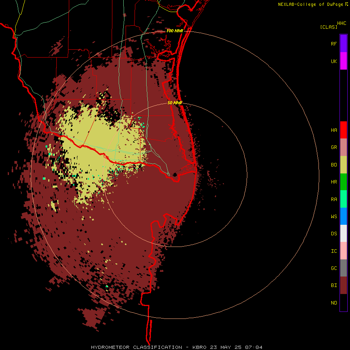Click the 'WS' legend label
Screen dimensions: 350x350
click(x=334, y=217)
